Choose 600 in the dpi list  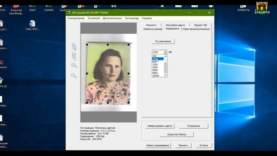[x=158, y=62]
